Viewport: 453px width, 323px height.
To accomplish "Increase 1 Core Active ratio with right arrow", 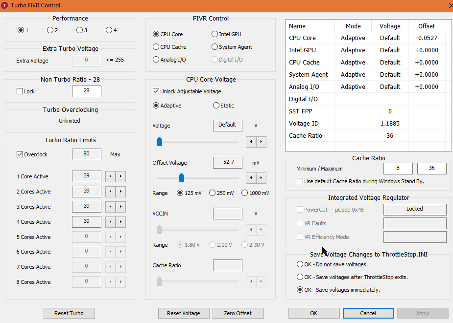I will point(121,176).
